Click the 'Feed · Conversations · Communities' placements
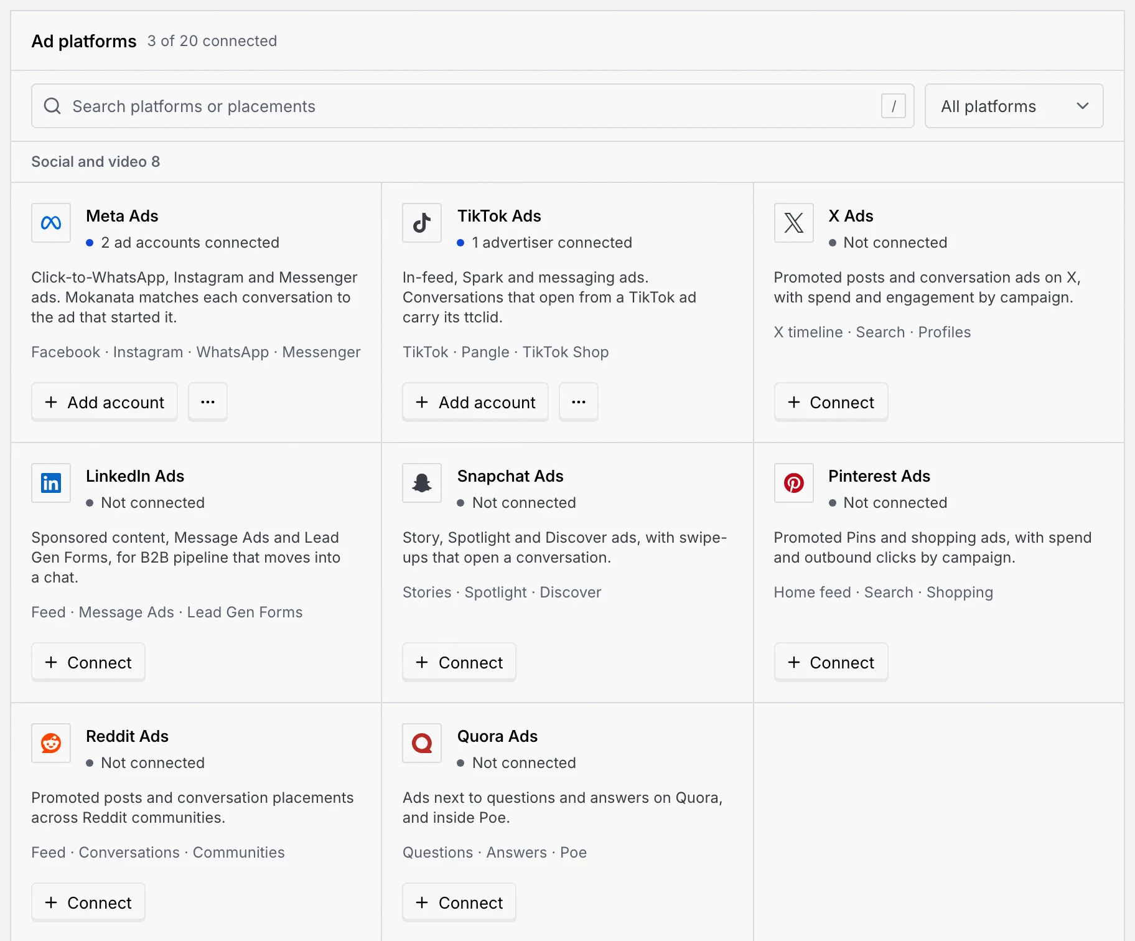The width and height of the screenshot is (1135, 941). 158,853
